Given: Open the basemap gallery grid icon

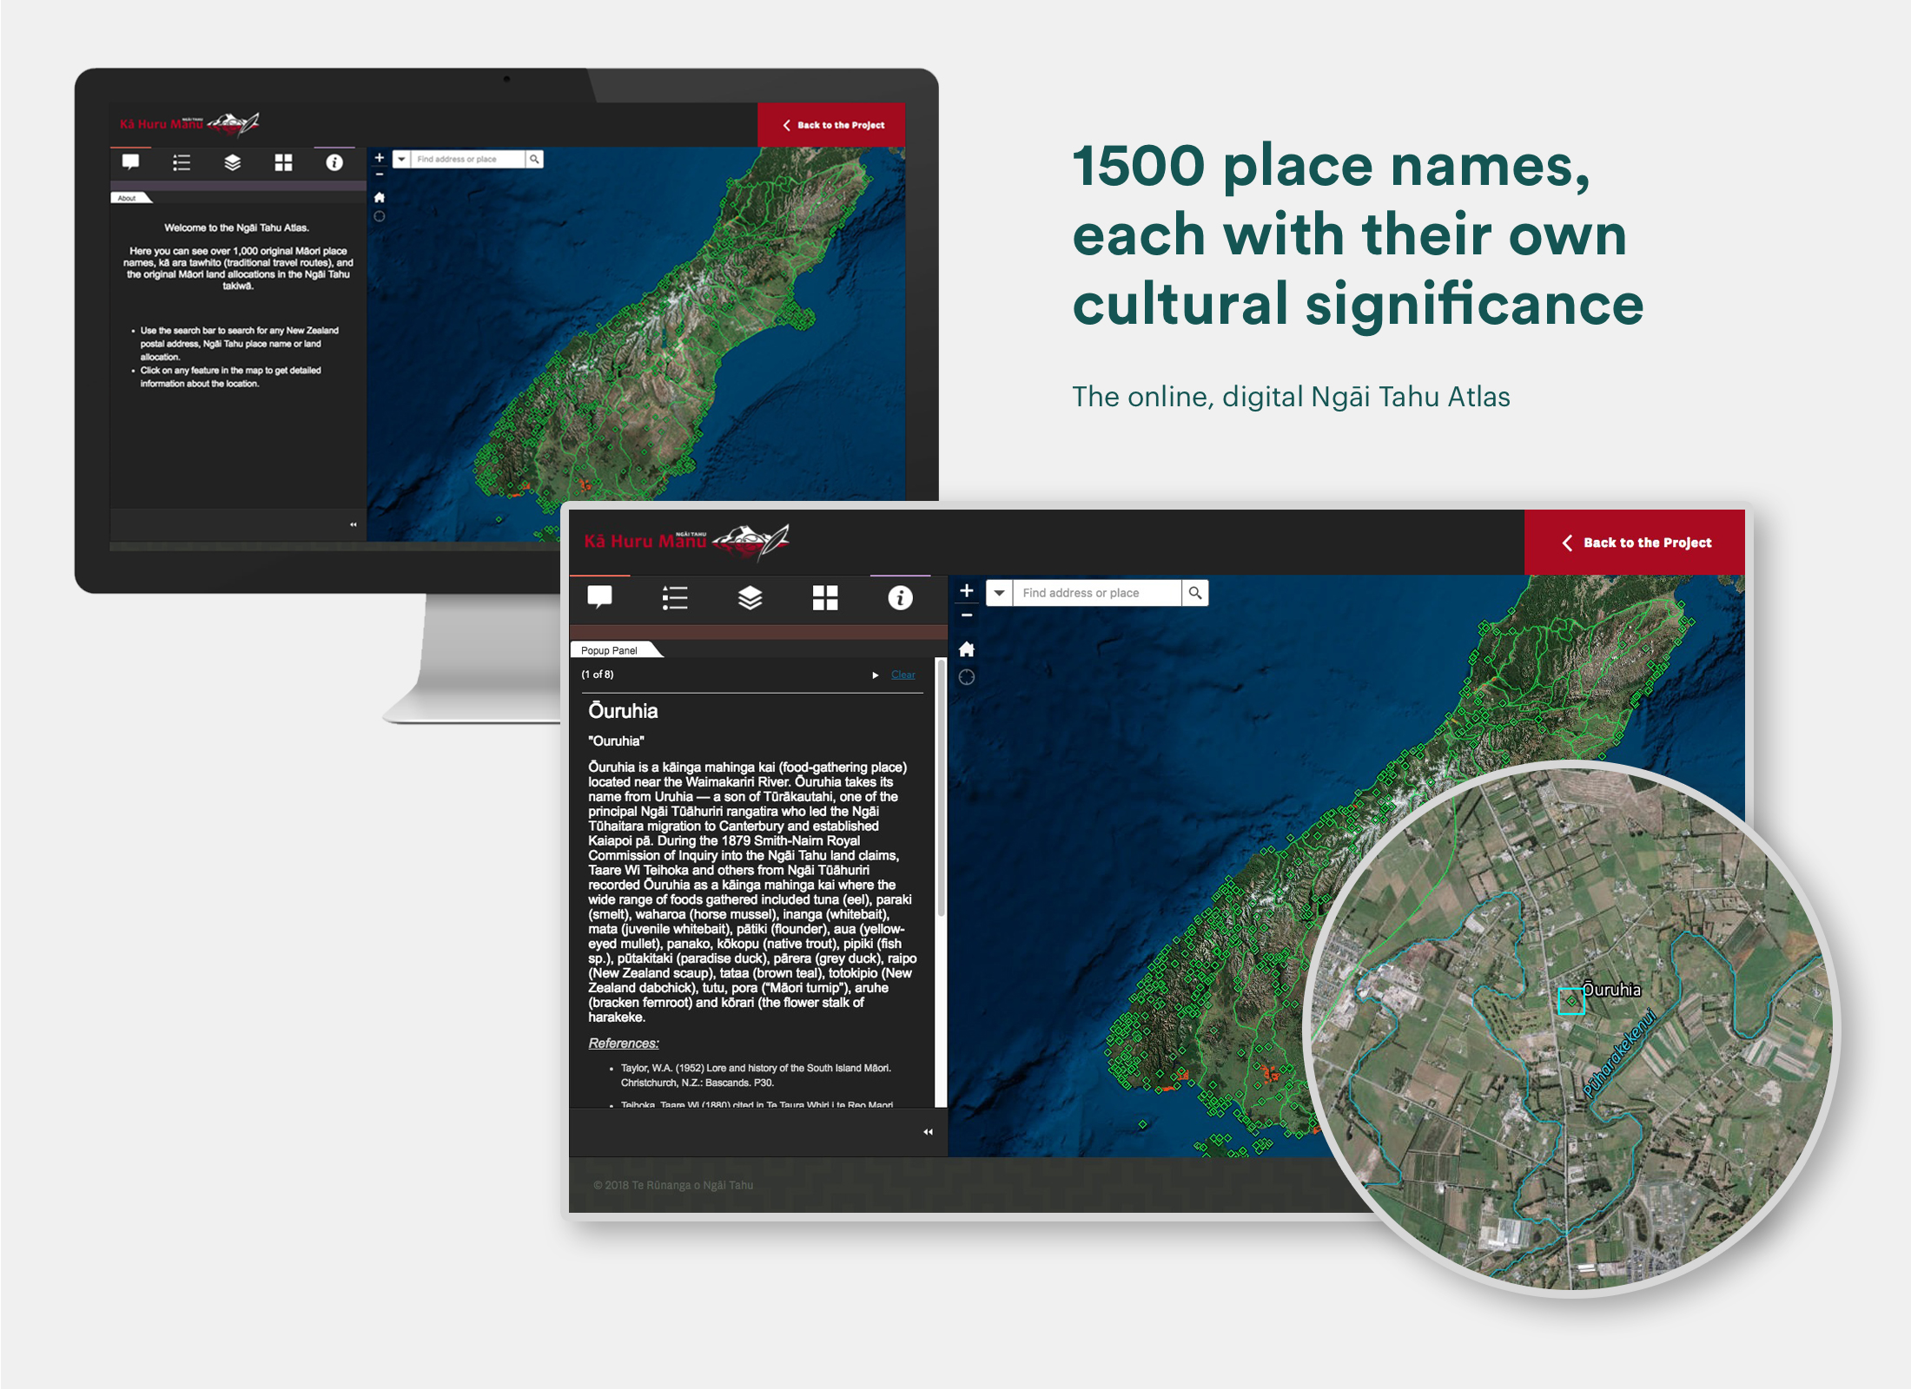Looking at the screenshot, I should [x=823, y=597].
